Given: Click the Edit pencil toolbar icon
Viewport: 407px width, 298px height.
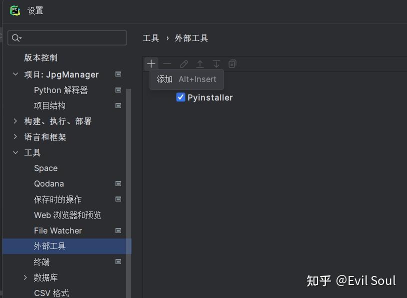Looking at the screenshot, I should 184,64.
